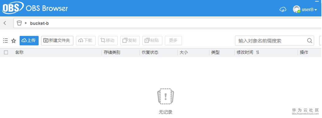Open the cloud upload task manager icon

click(x=283, y=9)
